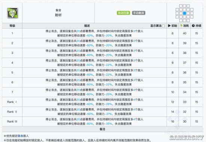The width and height of the screenshot is (206, 142).
Task: Click the green triangle skill icon
Action: [12, 13]
